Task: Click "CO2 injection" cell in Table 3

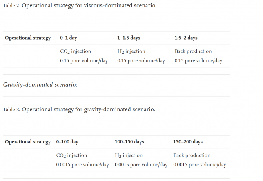Action: click(71, 155)
